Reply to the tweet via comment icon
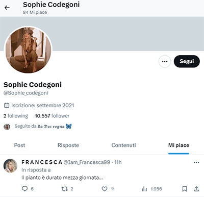The image size is (204, 197). pyautogui.click(x=25, y=189)
